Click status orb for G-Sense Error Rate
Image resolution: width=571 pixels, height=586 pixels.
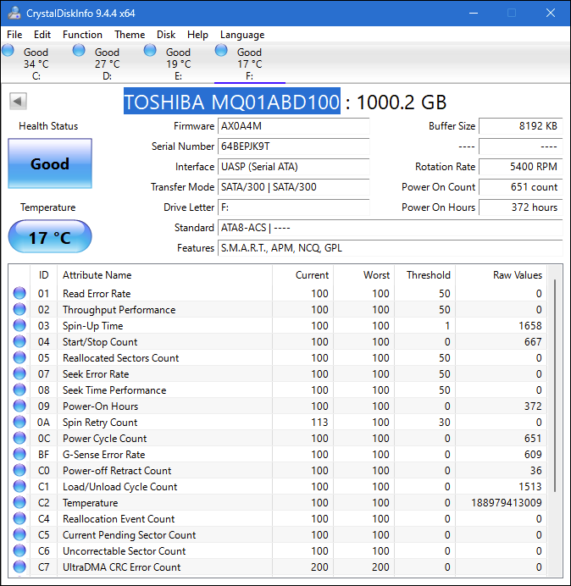click(x=19, y=454)
